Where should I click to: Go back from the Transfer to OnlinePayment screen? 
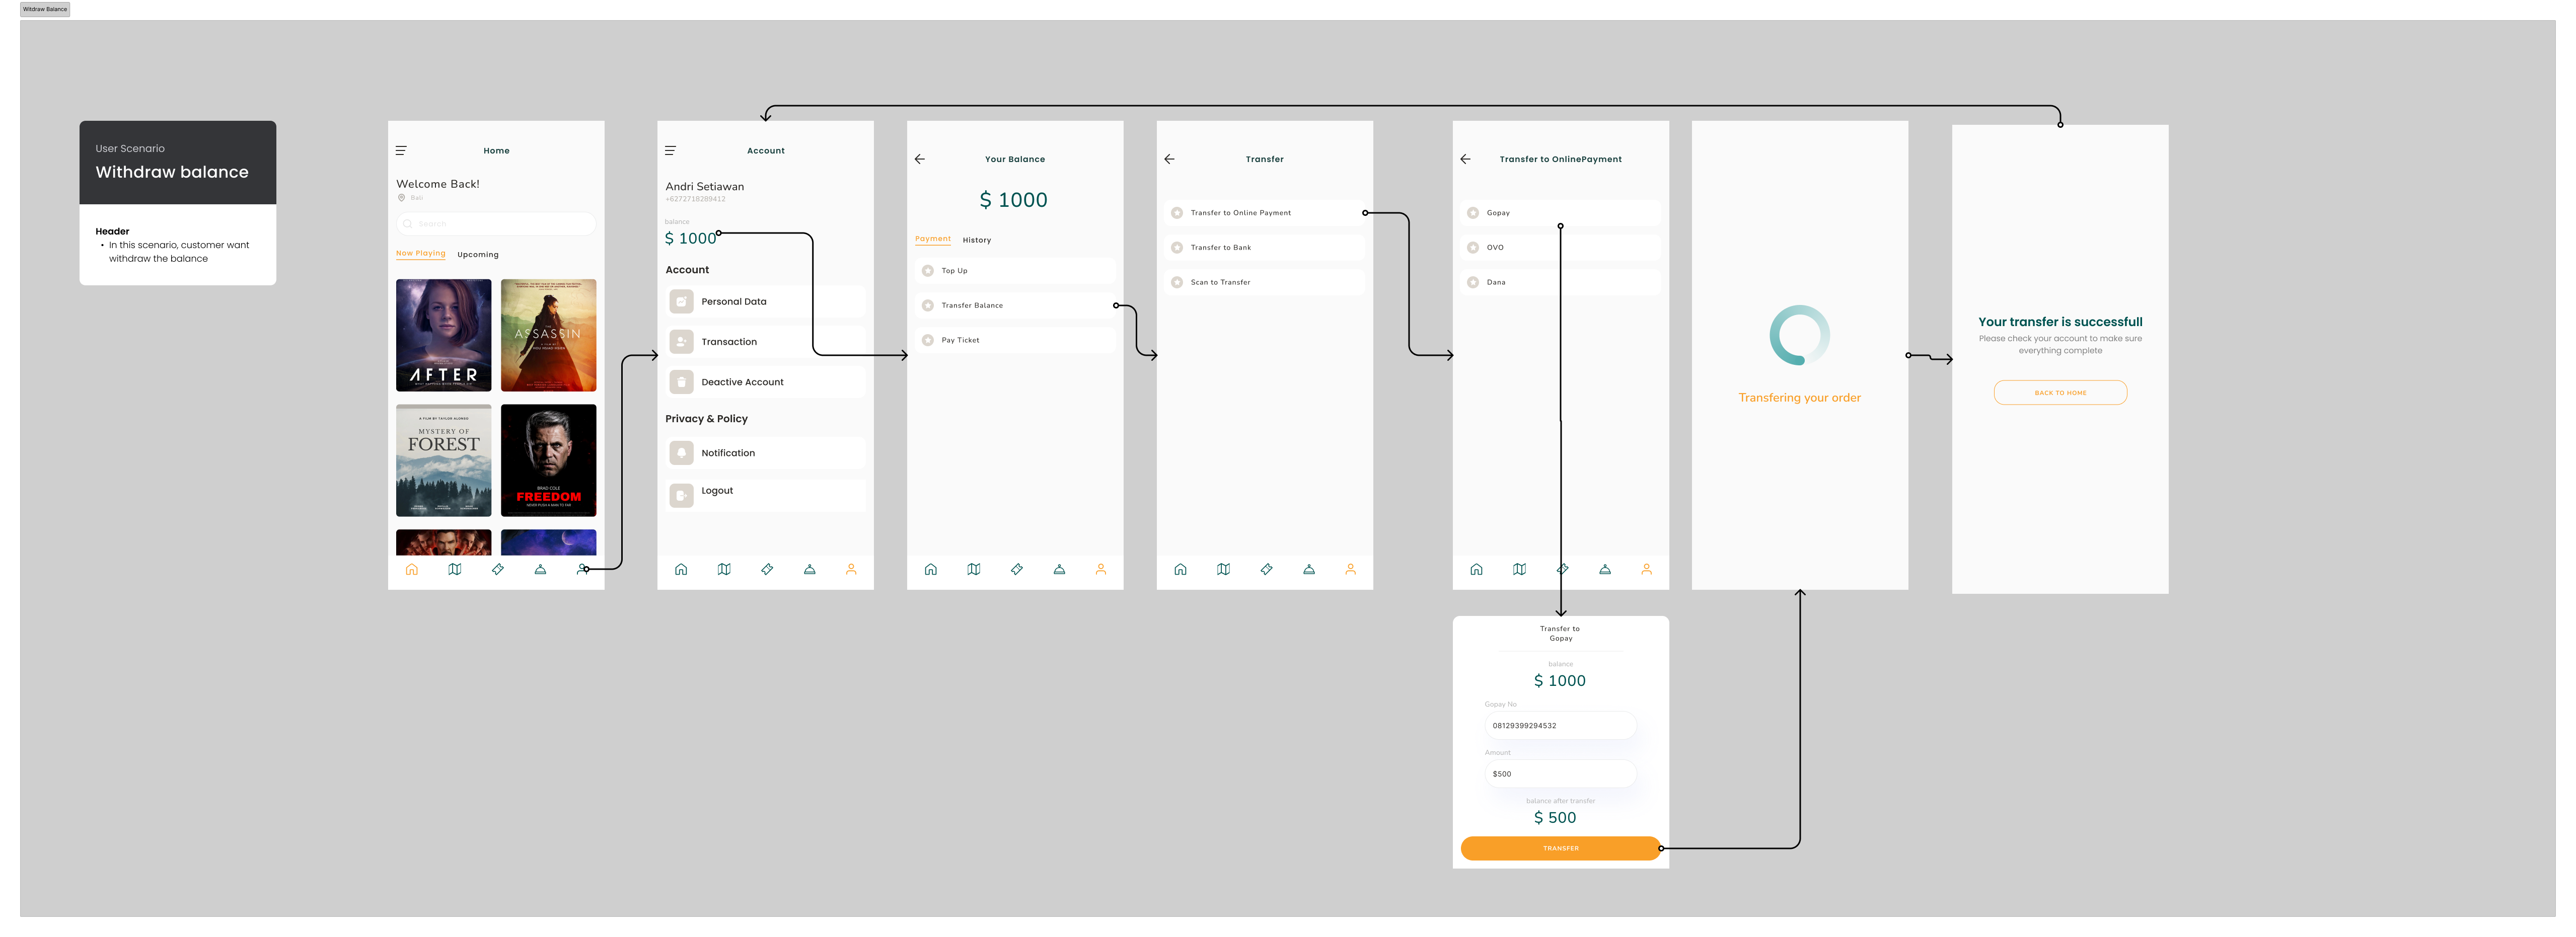[x=1465, y=159]
